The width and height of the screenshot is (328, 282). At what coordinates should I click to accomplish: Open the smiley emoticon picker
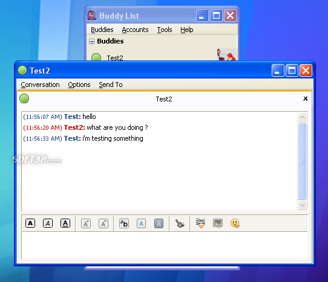click(235, 223)
